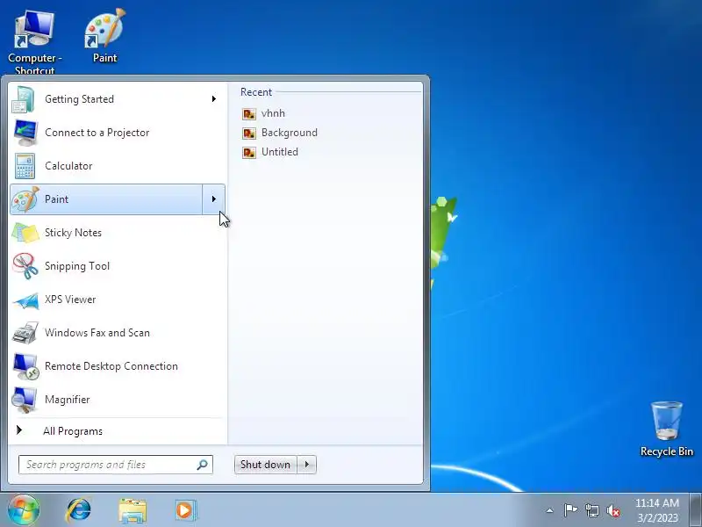Image resolution: width=702 pixels, height=527 pixels.
Task: Select the Recycle Bin icon
Action: (666, 429)
